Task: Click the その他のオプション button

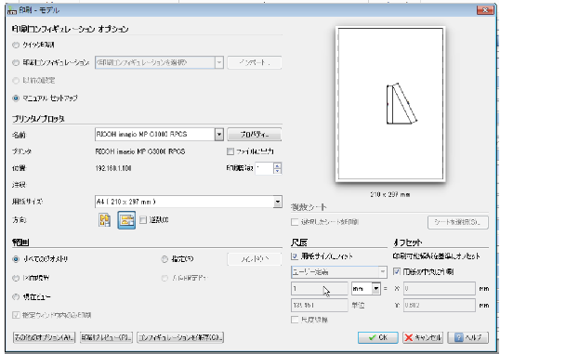Action: click(44, 337)
